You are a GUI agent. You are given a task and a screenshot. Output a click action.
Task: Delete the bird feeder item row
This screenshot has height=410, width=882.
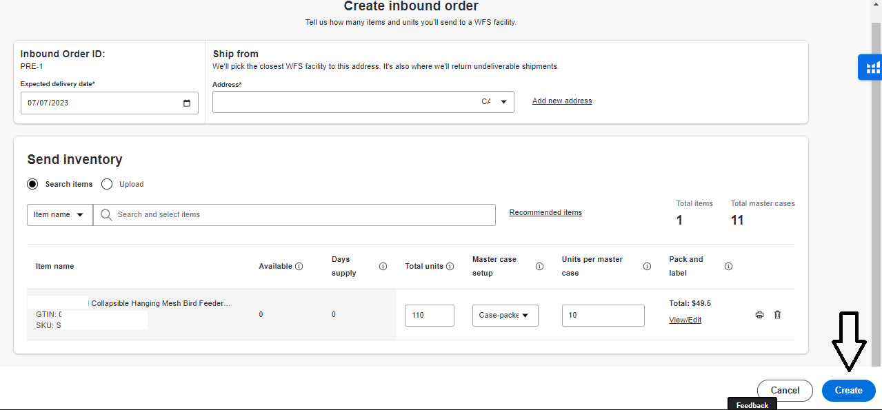778,315
